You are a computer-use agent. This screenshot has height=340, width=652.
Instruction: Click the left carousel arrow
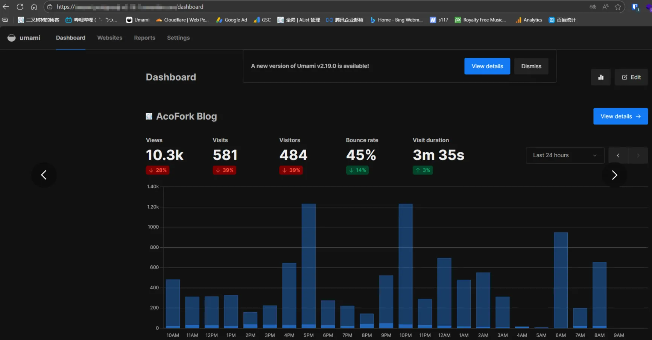point(44,175)
